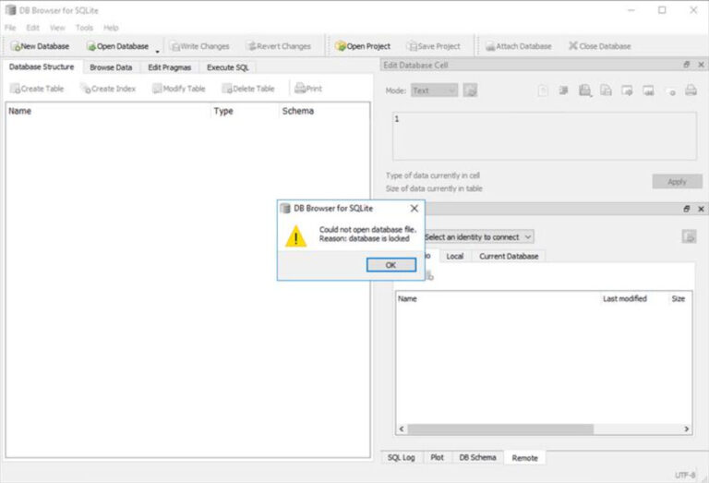Click the Apply button
The height and width of the screenshot is (483, 709).
pos(677,181)
